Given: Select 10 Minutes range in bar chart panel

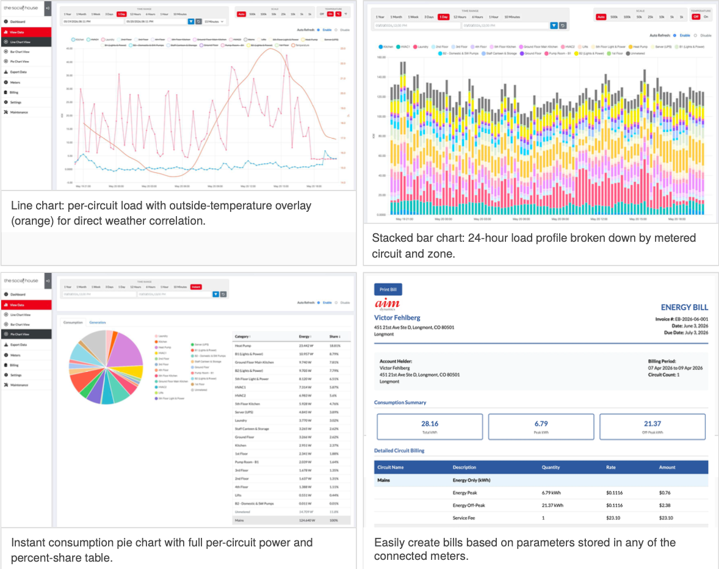Looking at the screenshot, I should (x=512, y=17).
